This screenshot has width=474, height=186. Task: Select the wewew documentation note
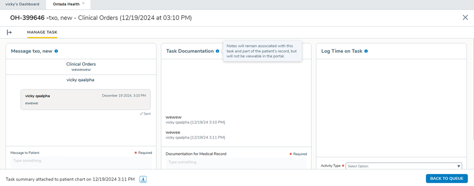pos(173,117)
